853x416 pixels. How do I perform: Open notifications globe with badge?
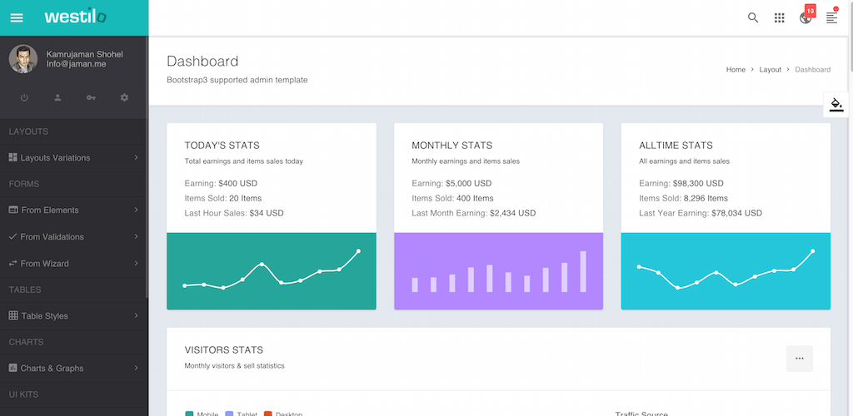806,17
